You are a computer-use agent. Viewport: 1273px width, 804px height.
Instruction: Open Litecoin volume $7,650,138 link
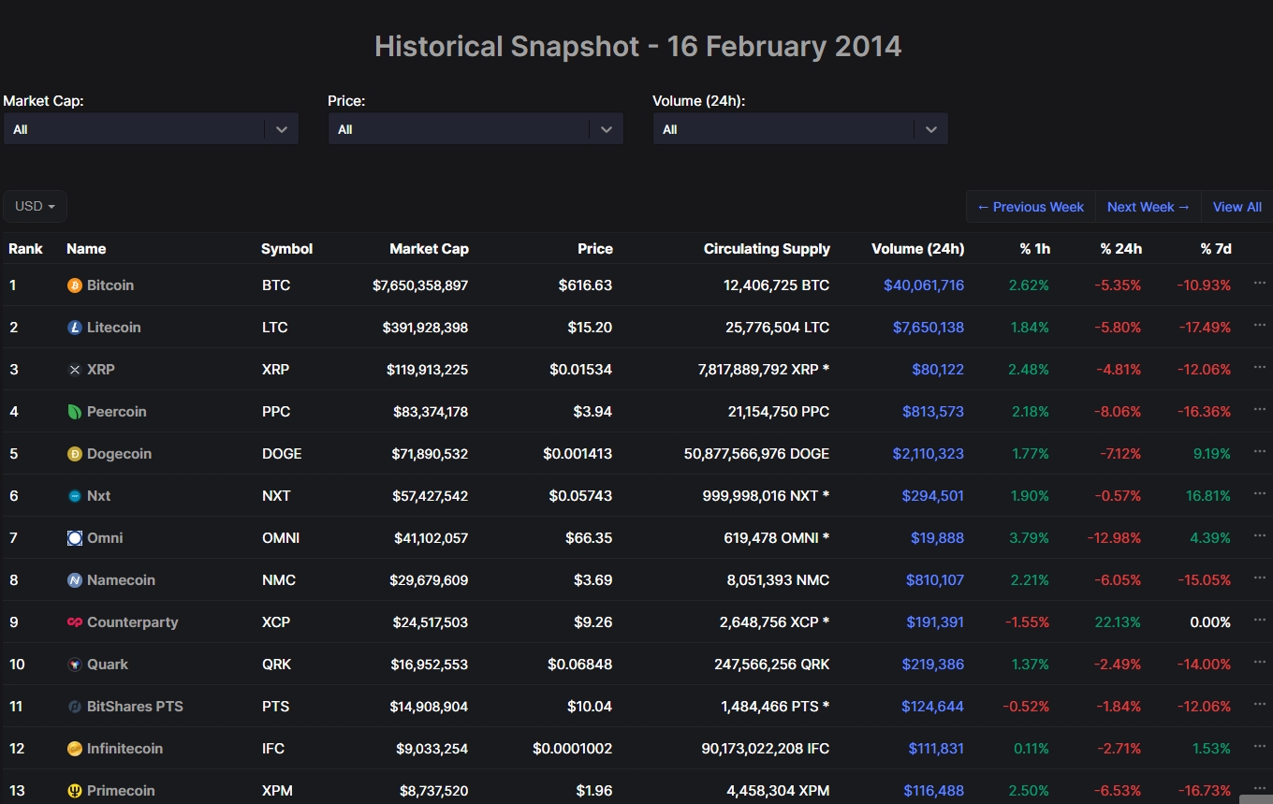[929, 328]
